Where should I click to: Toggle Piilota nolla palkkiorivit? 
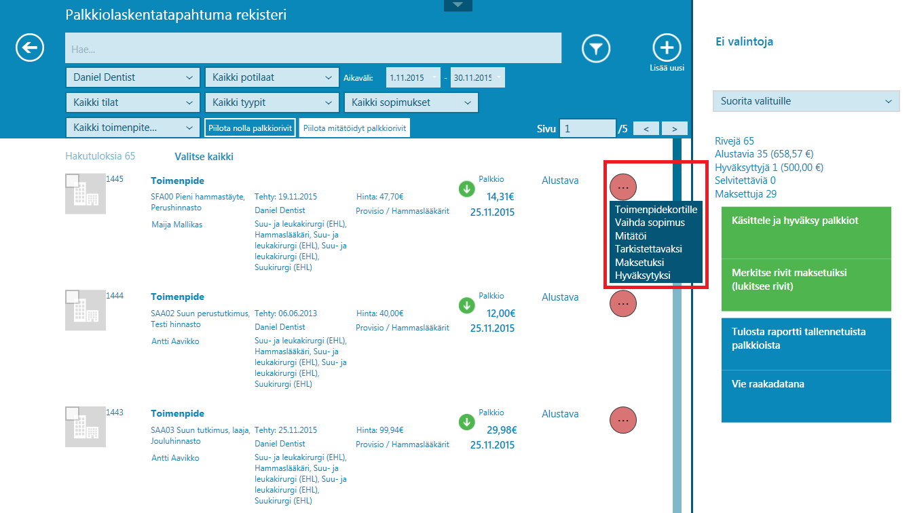pyautogui.click(x=250, y=128)
